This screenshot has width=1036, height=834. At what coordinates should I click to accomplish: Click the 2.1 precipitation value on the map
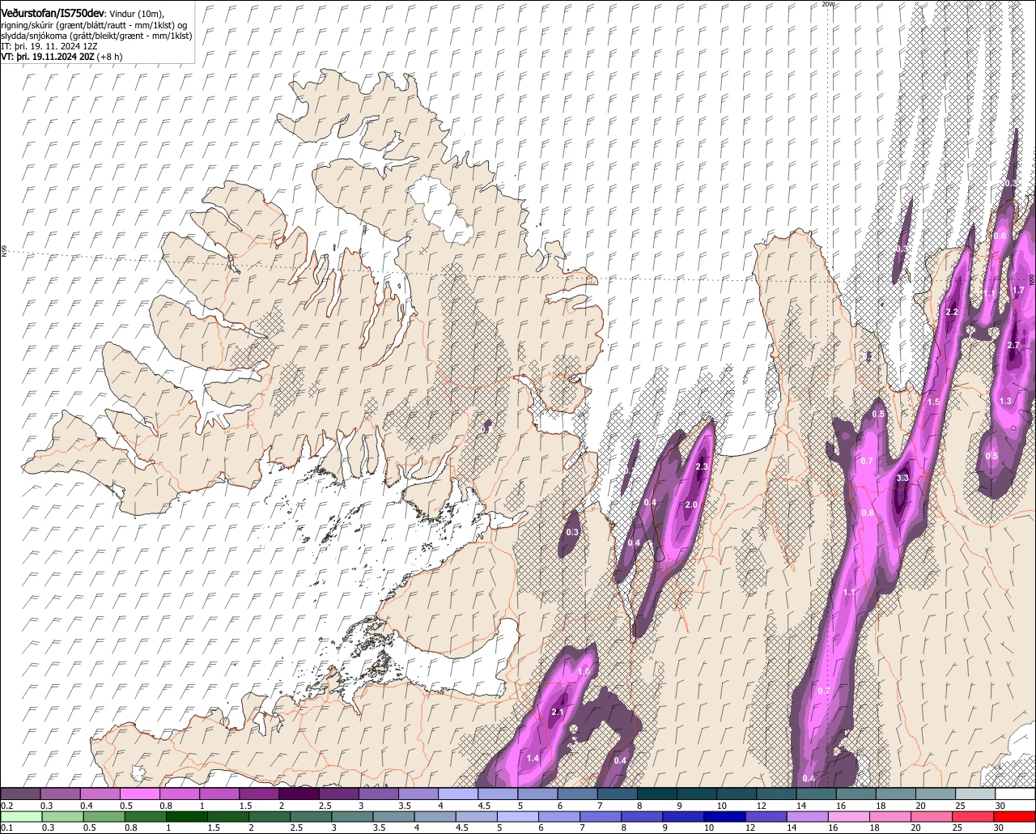point(557,713)
